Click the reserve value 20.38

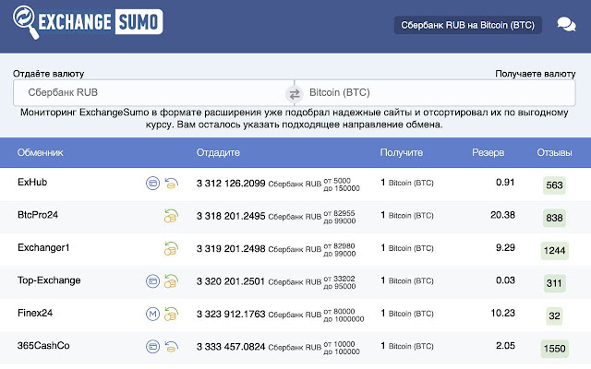pos(502,215)
